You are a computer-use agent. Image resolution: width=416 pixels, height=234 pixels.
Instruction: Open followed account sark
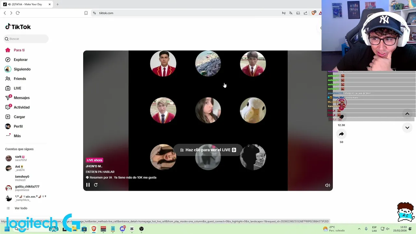20,158
